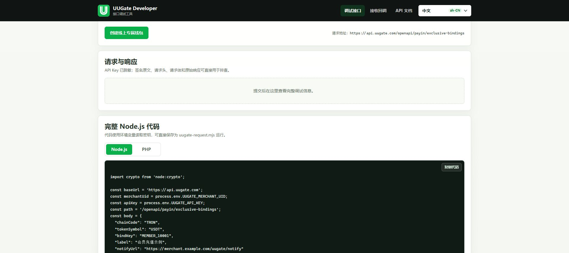Click the language dropdown chevron arrow

tap(466, 11)
